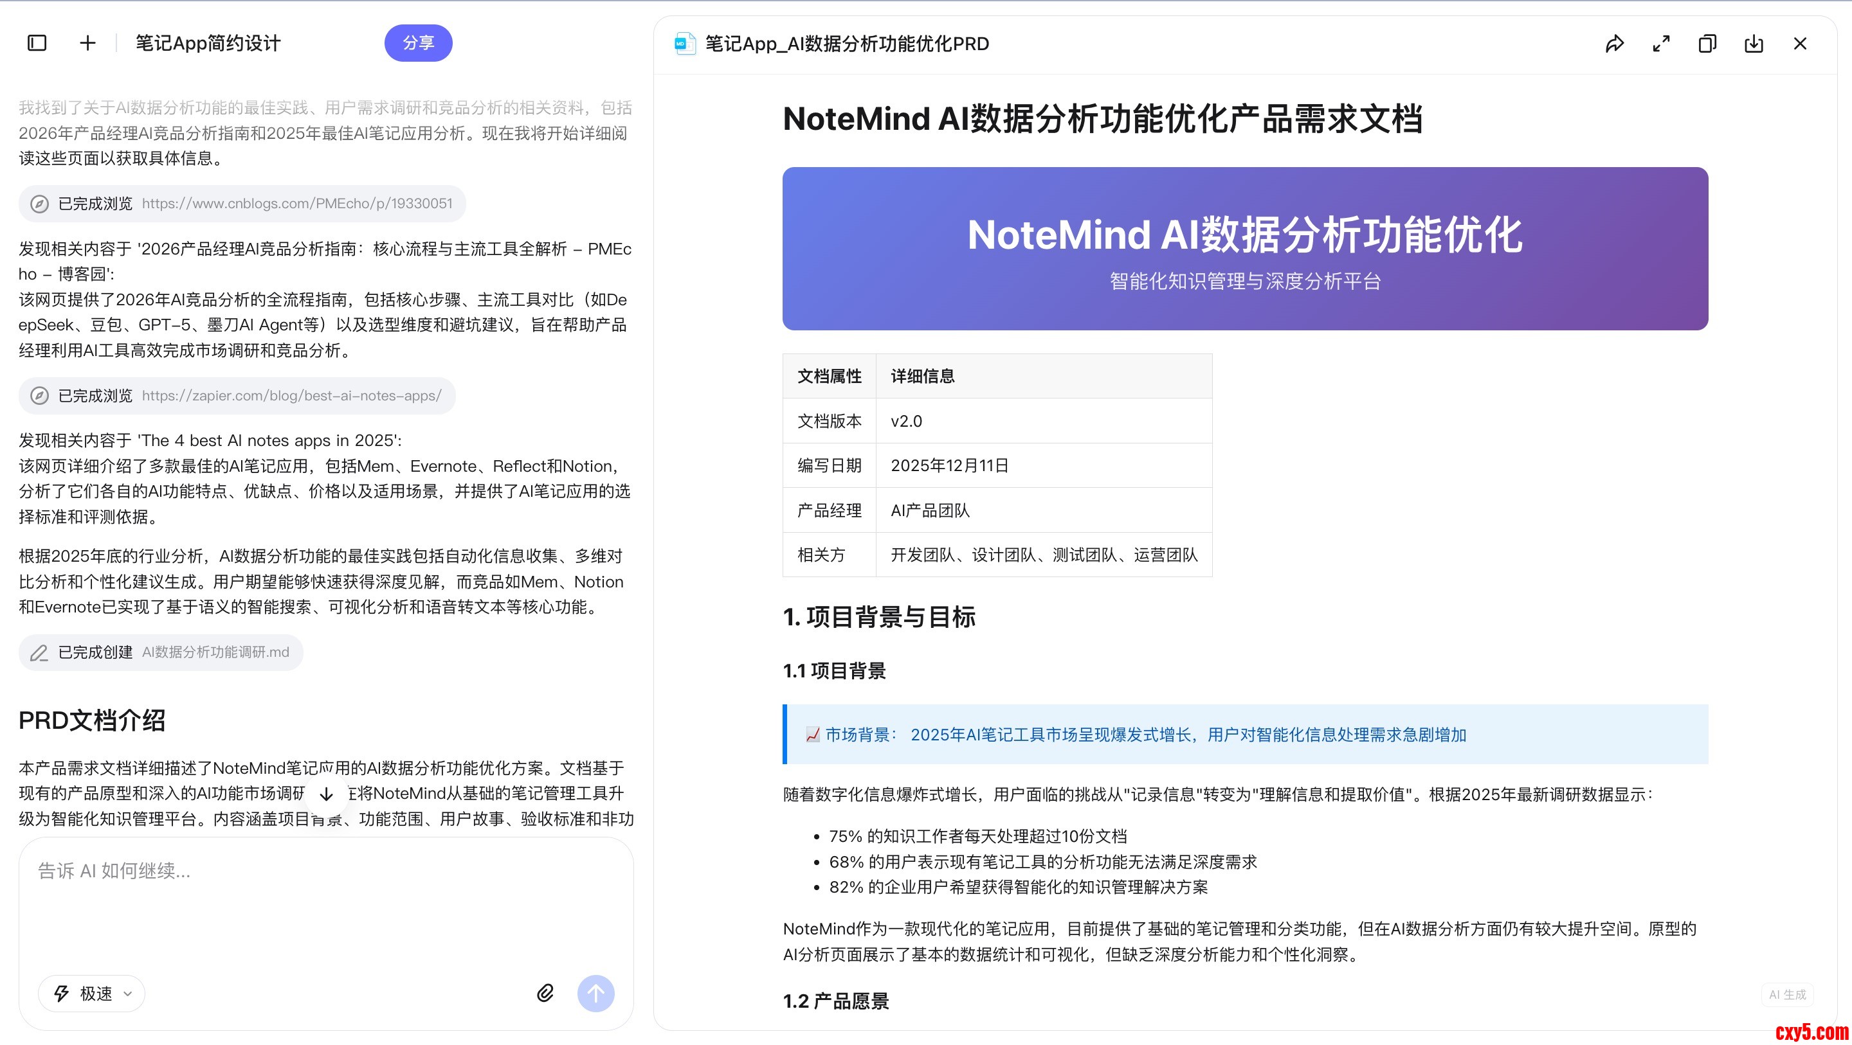Click the paperclip attachment icon

click(545, 992)
